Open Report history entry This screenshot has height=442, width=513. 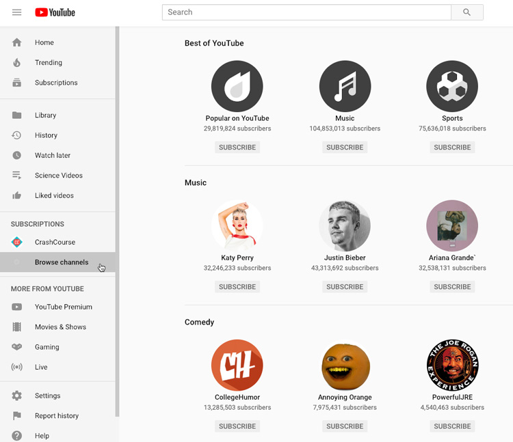tap(57, 416)
